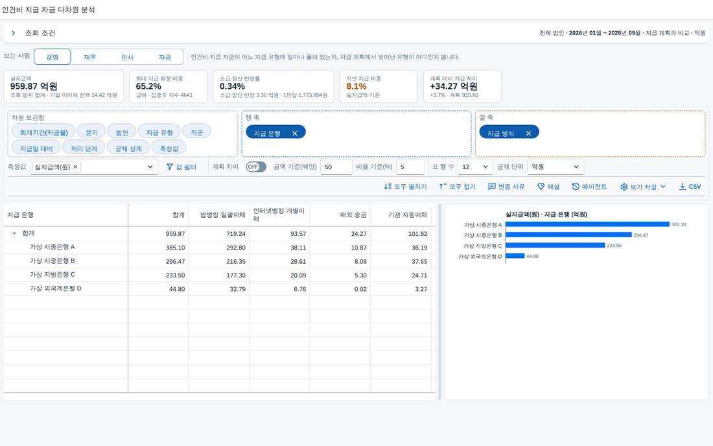Download the table via CSV icon
Image resolution: width=713 pixels, height=446 pixels.
coord(683,187)
